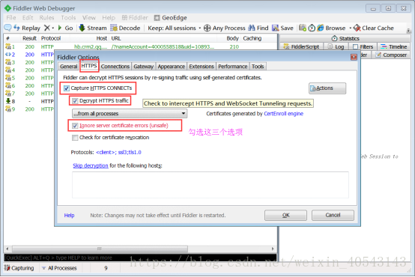Image resolution: width=415 pixels, height=277 pixels.
Task: Click the Actions button
Action: [327, 88]
